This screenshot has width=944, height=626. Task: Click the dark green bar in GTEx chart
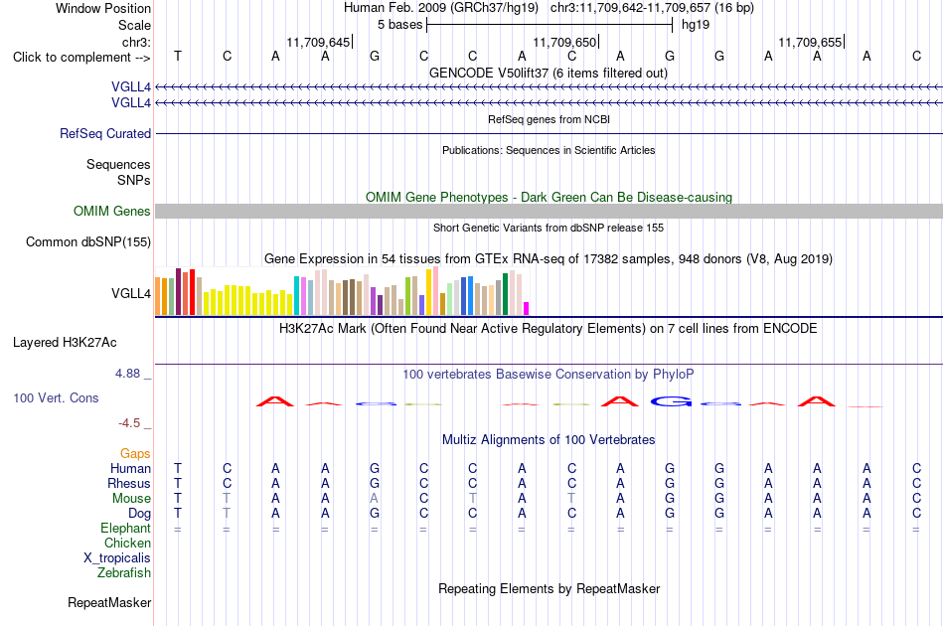(505, 294)
